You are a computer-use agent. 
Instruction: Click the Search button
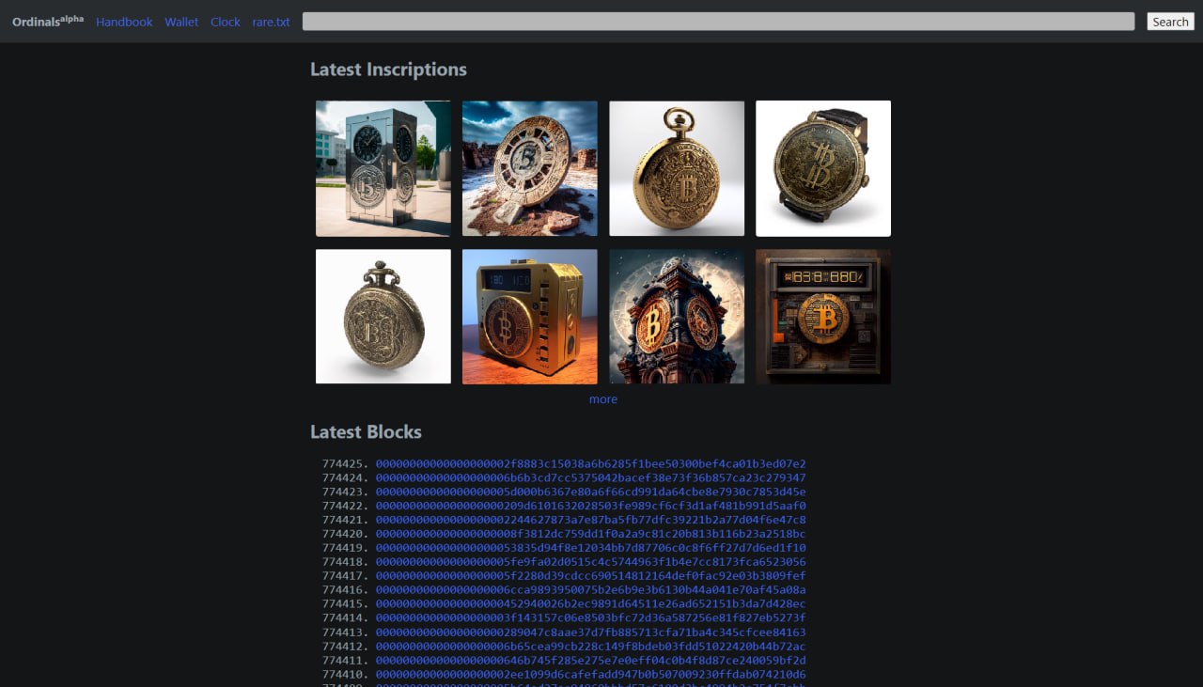click(x=1170, y=22)
